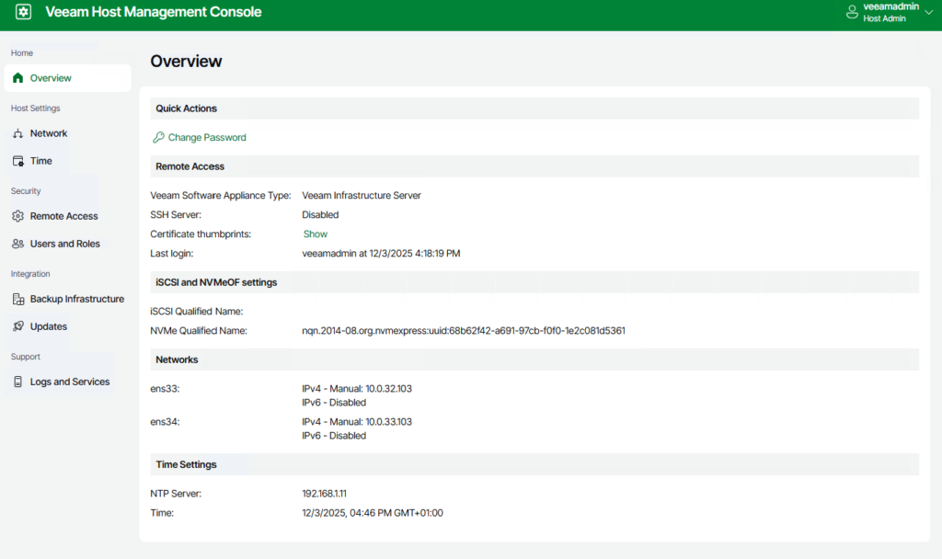The height and width of the screenshot is (559, 942).
Task: Click the veeamadmin user name
Action: [890, 6]
